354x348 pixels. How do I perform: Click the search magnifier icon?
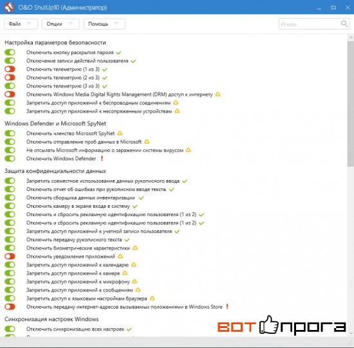344,24
